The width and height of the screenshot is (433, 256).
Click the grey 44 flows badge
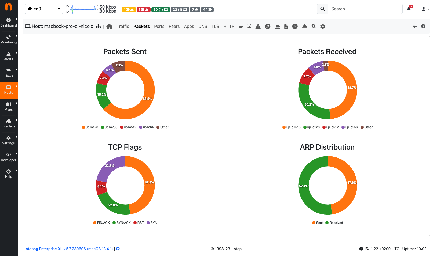pos(207,10)
